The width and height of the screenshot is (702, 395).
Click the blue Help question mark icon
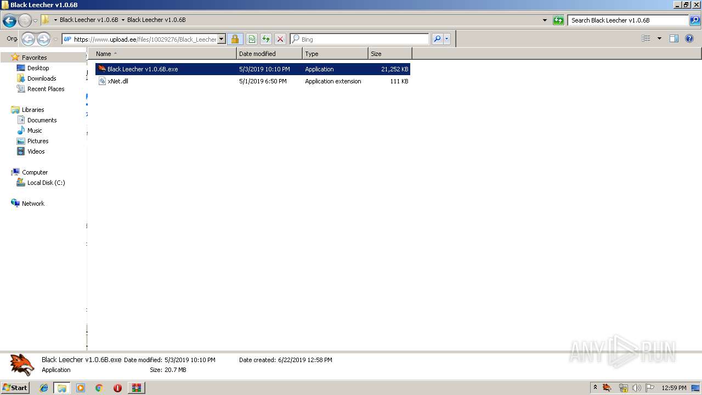pyautogui.click(x=690, y=38)
